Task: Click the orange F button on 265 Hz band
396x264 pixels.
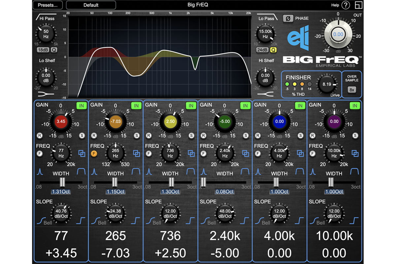Action: tap(94, 153)
